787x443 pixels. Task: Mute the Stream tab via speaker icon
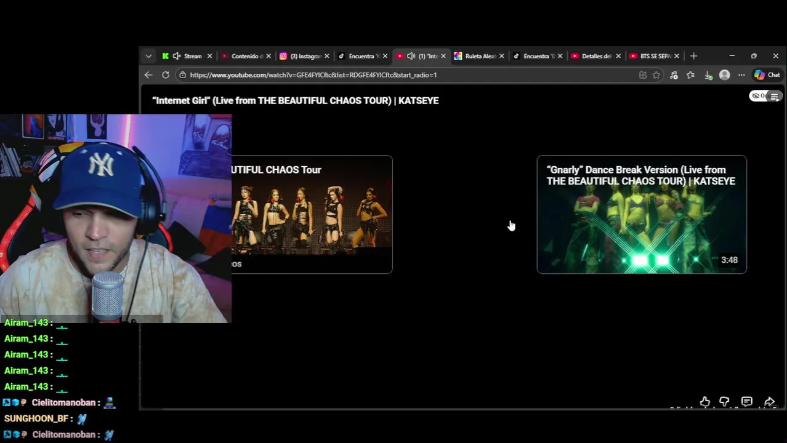click(x=177, y=56)
